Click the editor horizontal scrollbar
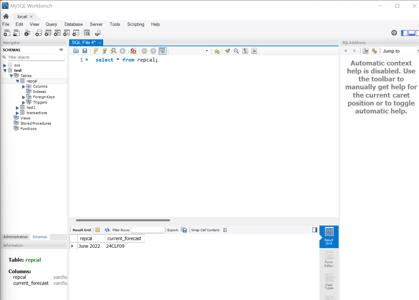Image resolution: width=419 pixels, height=300 pixels. coord(123,220)
